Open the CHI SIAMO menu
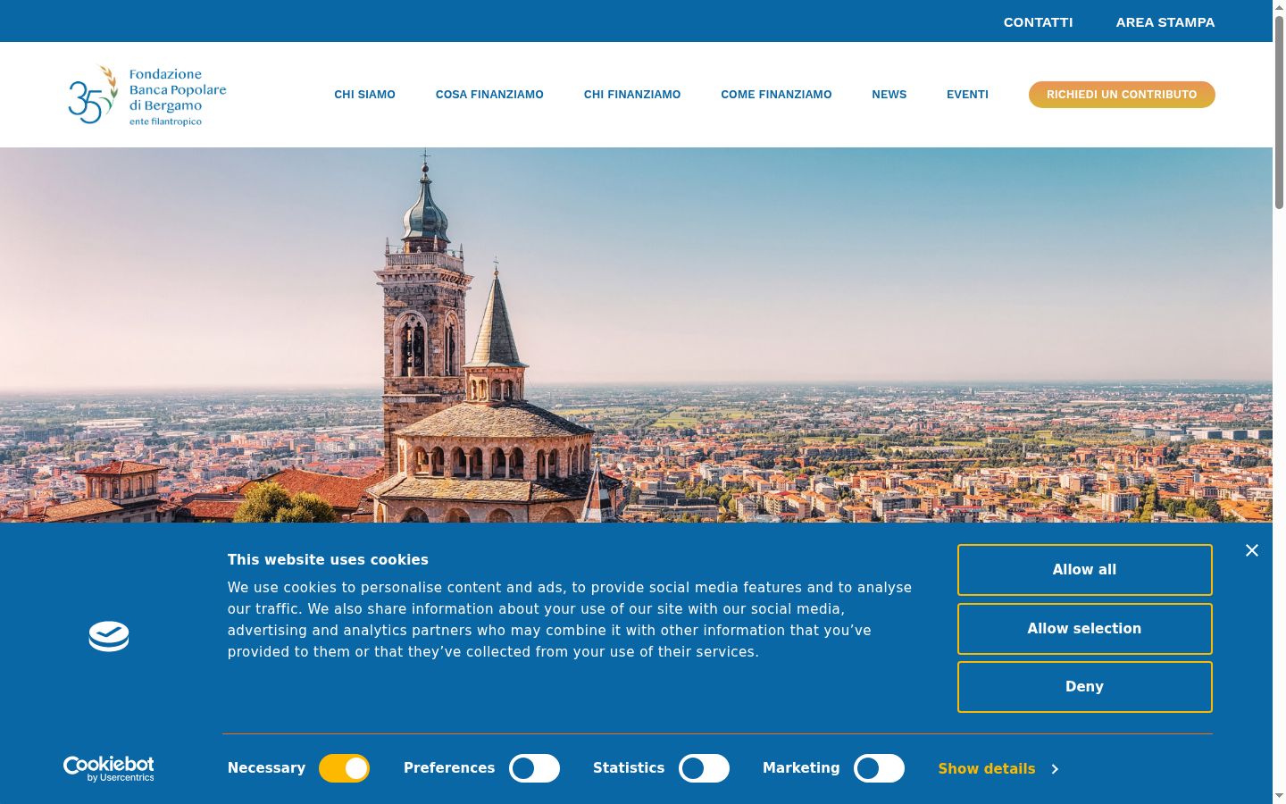The height and width of the screenshot is (804, 1286). [x=364, y=95]
